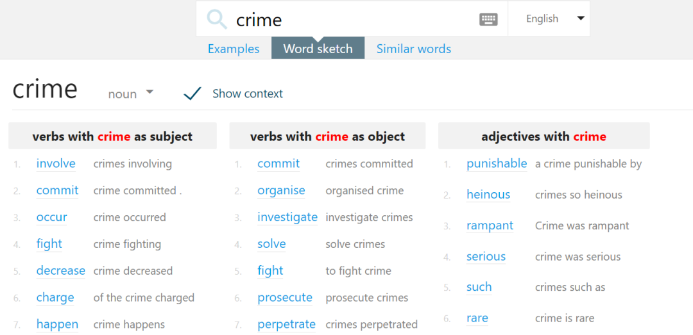
Task: Open the 'heinous' adjective link
Action: [x=488, y=194]
